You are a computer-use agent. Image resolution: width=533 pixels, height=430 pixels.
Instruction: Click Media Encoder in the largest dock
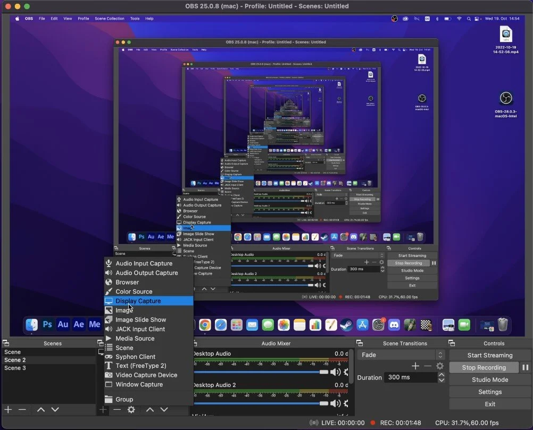(95, 324)
